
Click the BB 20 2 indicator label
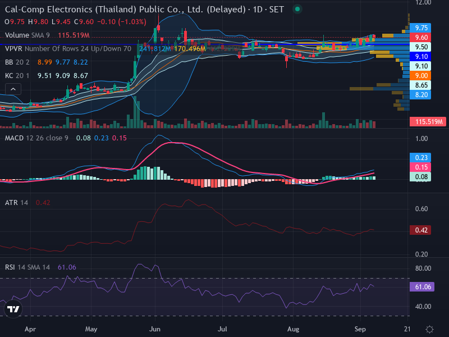pyautogui.click(x=17, y=62)
